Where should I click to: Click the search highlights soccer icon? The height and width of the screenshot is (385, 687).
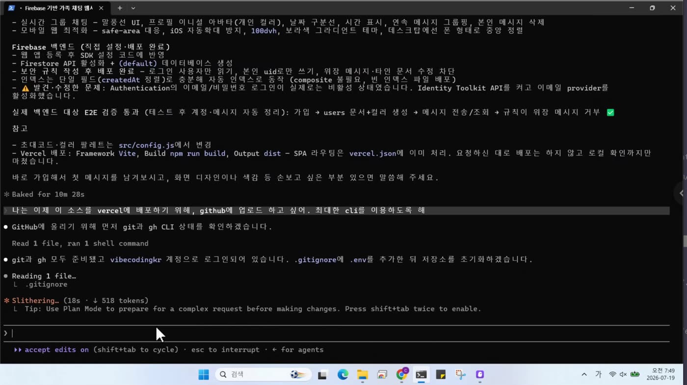298,375
